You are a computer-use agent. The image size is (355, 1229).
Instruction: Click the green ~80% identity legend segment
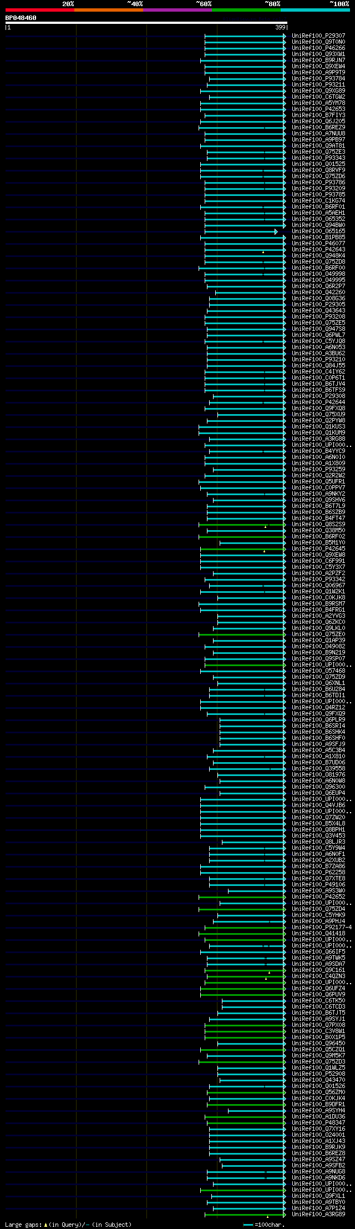coord(246,9)
